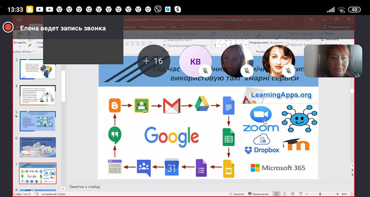
Task: Select slide 3 thumbnail
Action: click(x=38, y=69)
